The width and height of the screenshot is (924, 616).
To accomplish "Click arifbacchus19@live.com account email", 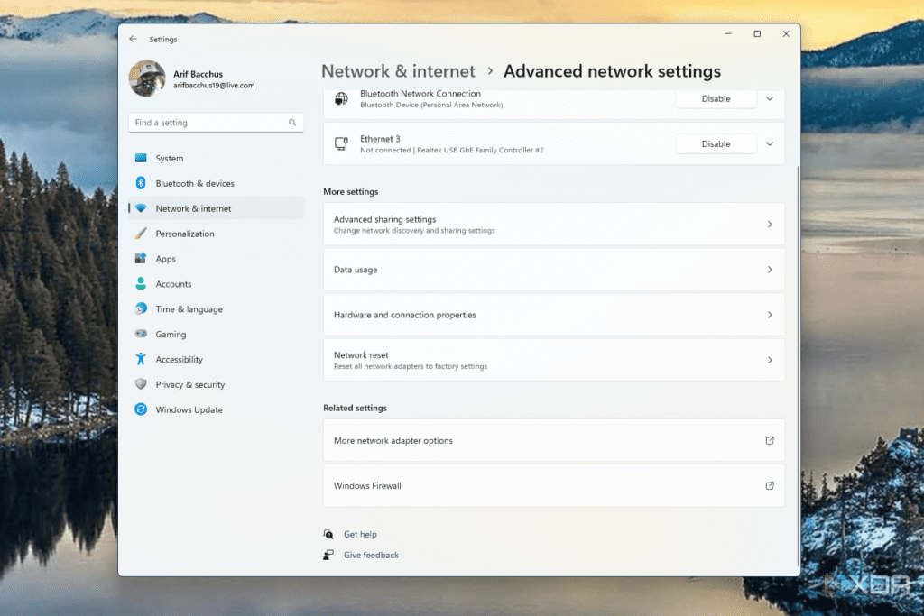I will pyautogui.click(x=214, y=86).
